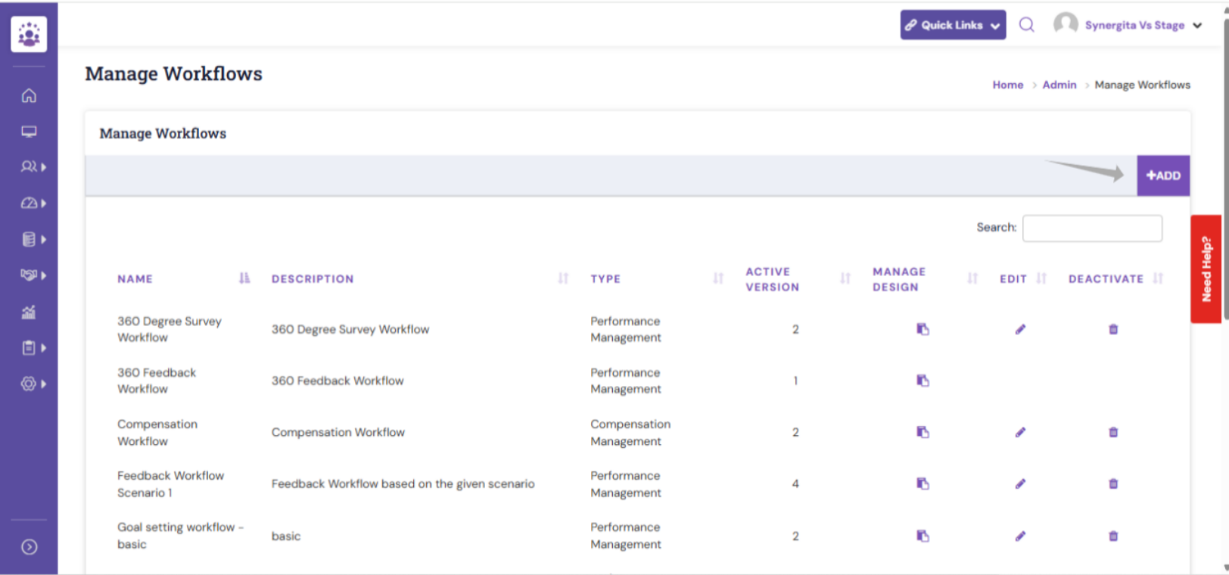Sort table by Manage Design column
This screenshot has width=1229, height=575.
click(925, 279)
